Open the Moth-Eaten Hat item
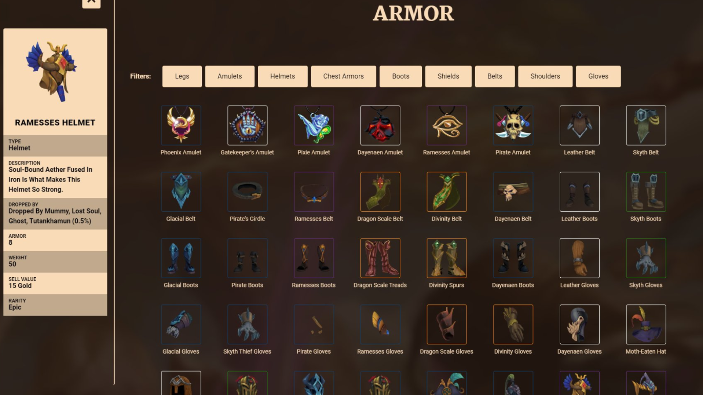This screenshot has height=395, width=703. pyautogui.click(x=646, y=324)
